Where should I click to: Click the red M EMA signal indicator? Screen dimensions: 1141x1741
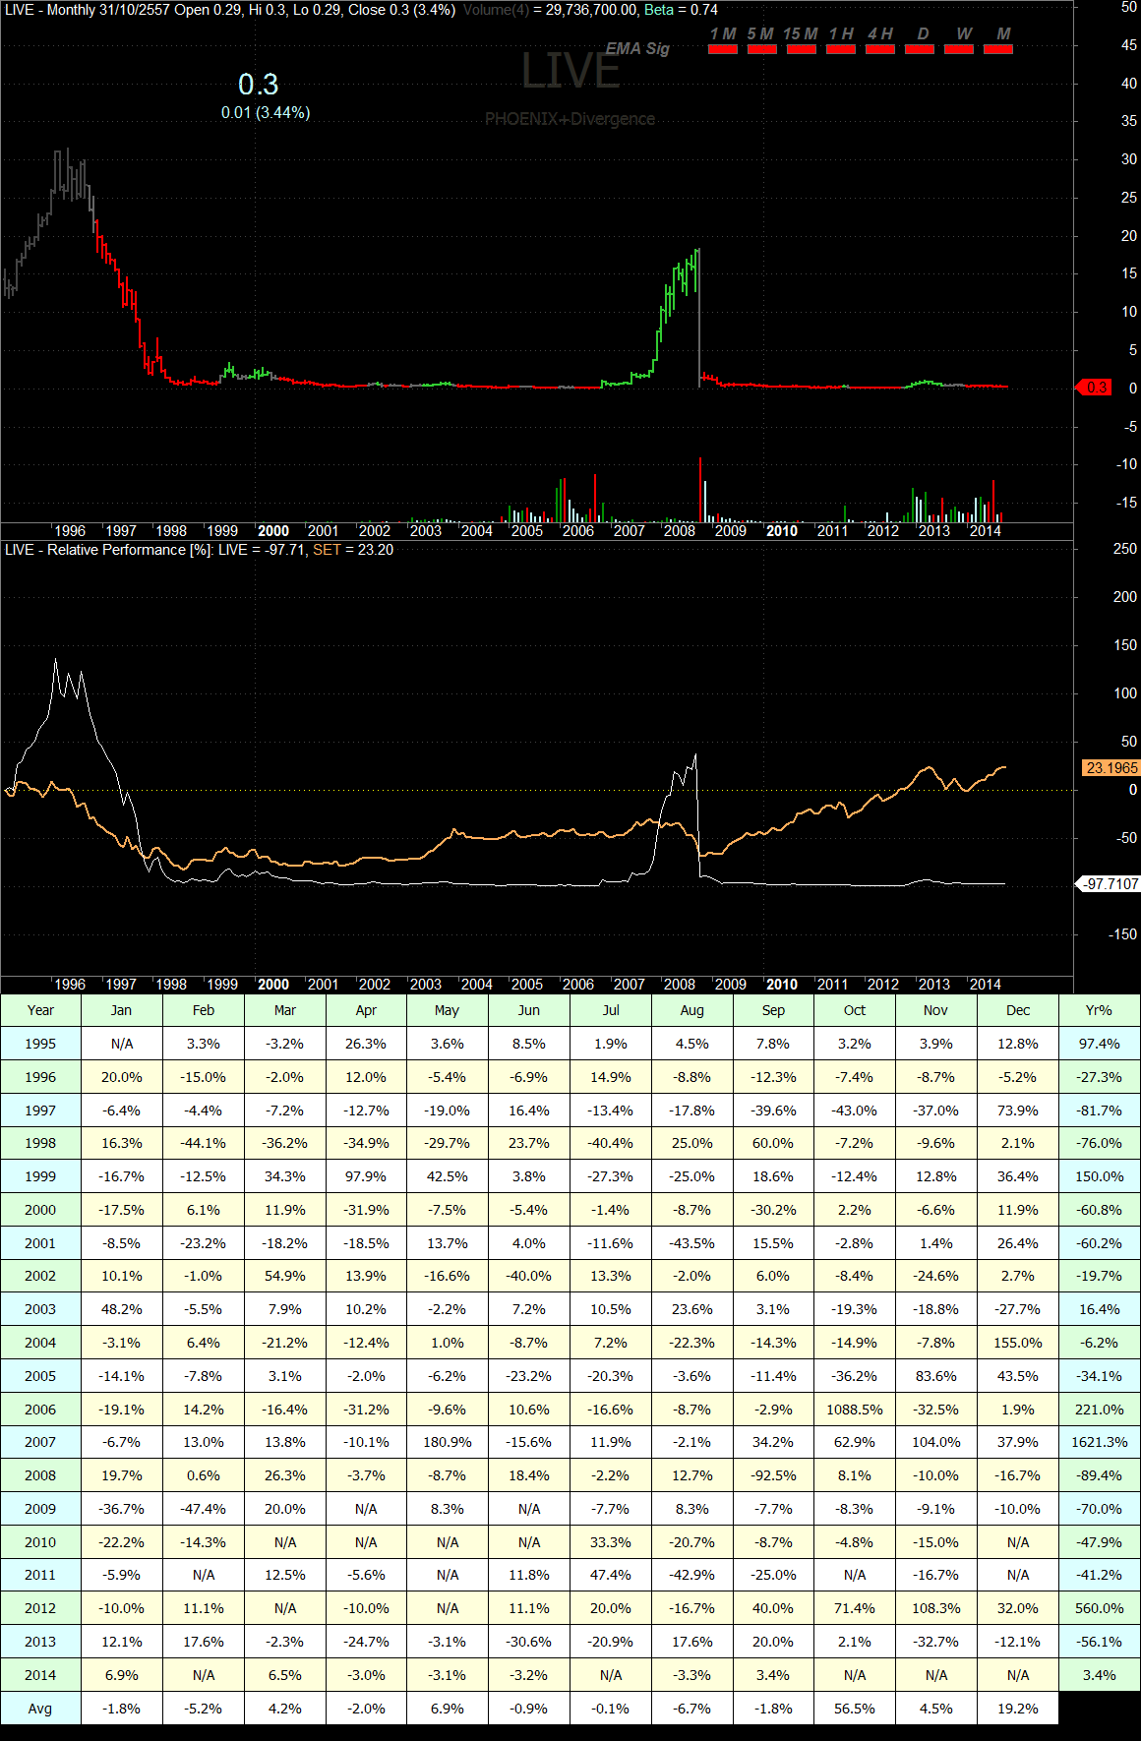coord(998,49)
